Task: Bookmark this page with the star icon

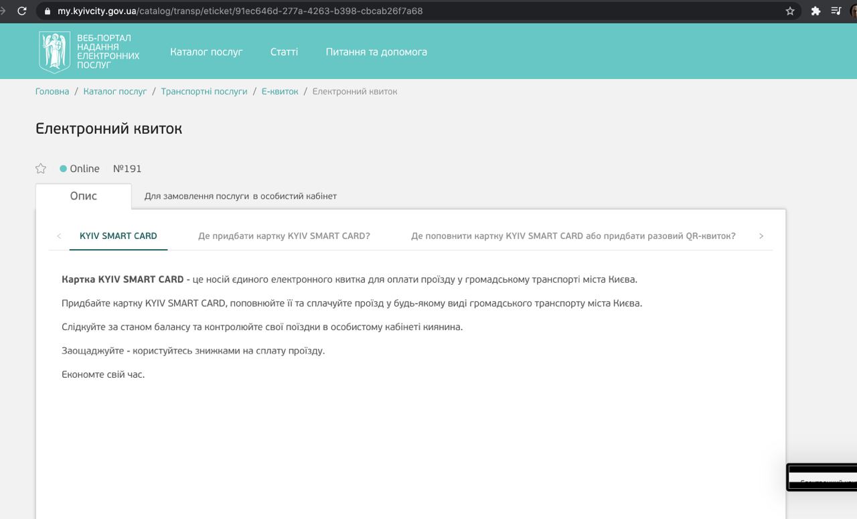Action: (790, 11)
